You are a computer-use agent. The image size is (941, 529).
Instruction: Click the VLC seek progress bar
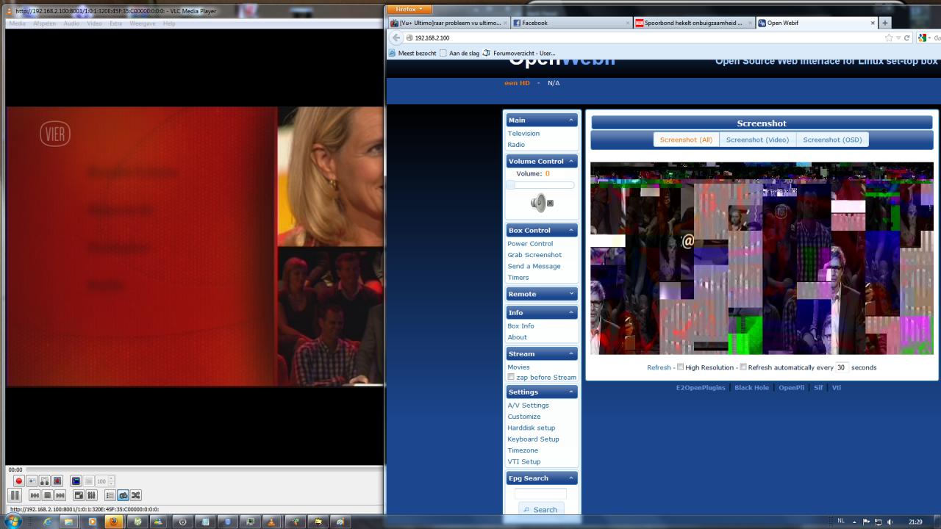204,469
